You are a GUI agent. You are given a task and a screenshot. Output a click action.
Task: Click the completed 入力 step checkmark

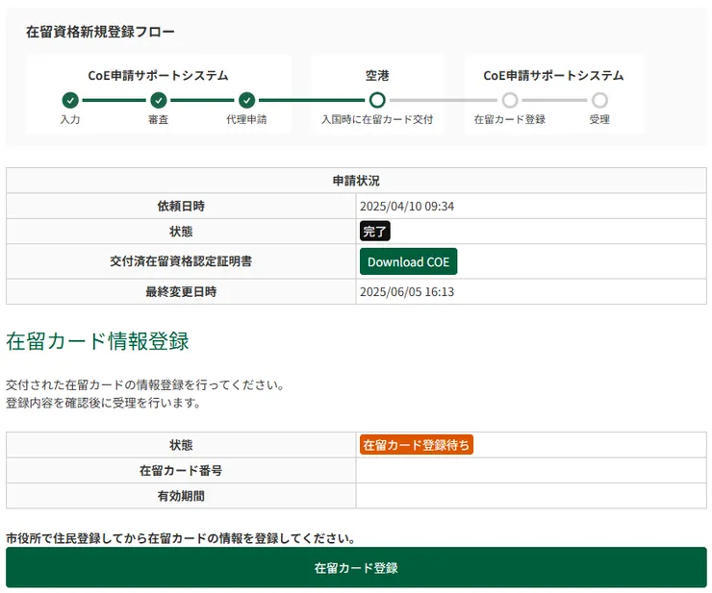point(70,100)
